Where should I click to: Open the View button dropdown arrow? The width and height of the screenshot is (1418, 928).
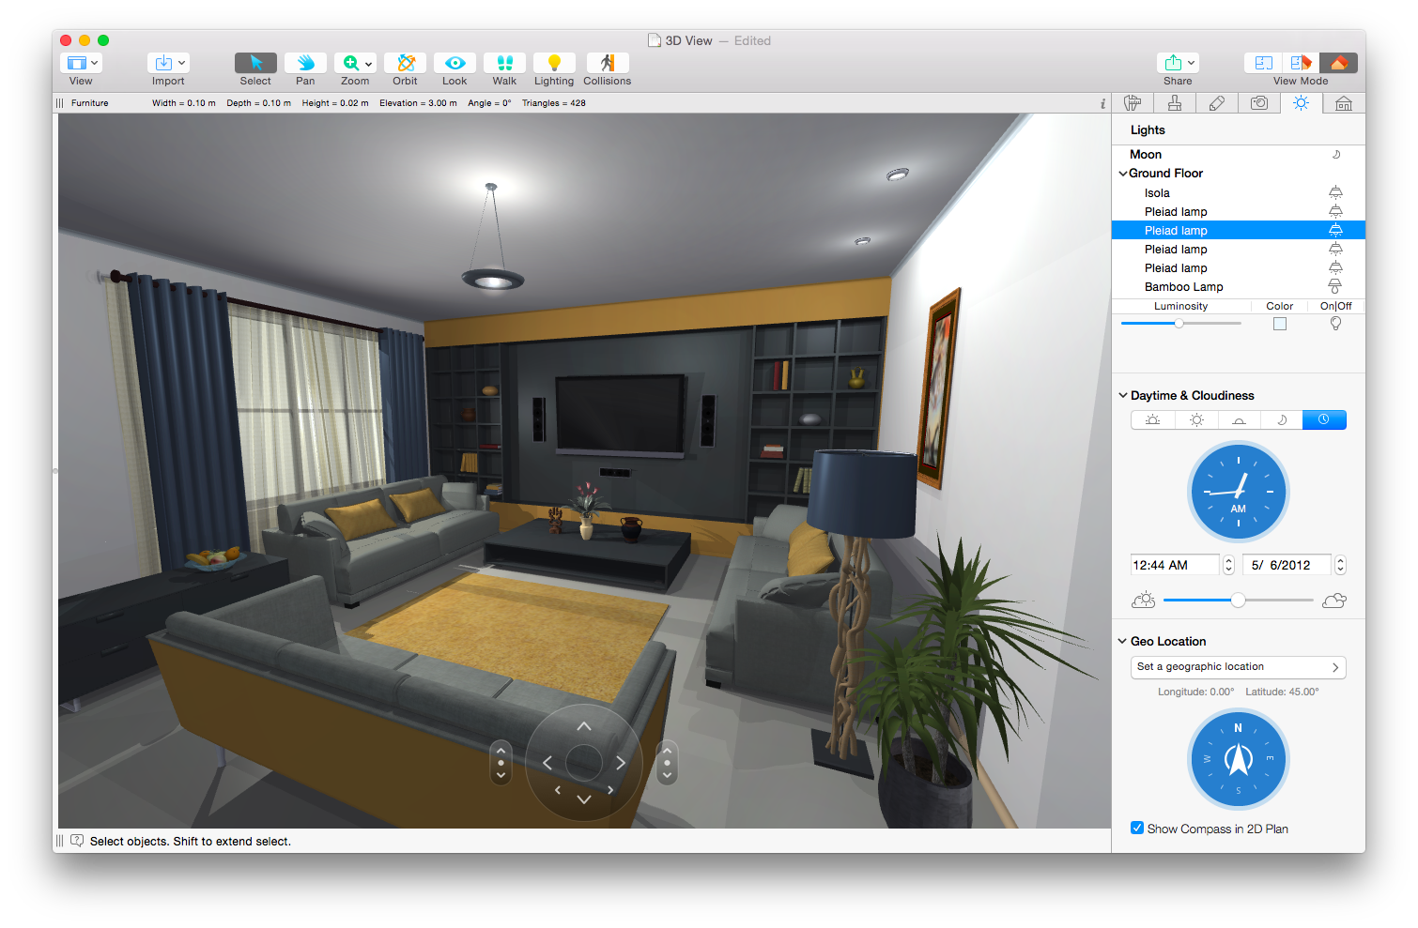click(93, 62)
